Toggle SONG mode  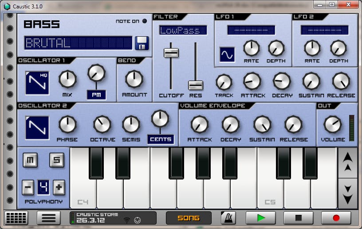189,218
